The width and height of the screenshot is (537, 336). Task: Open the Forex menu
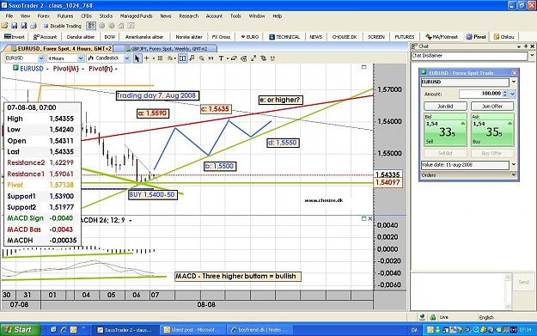pos(44,16)
